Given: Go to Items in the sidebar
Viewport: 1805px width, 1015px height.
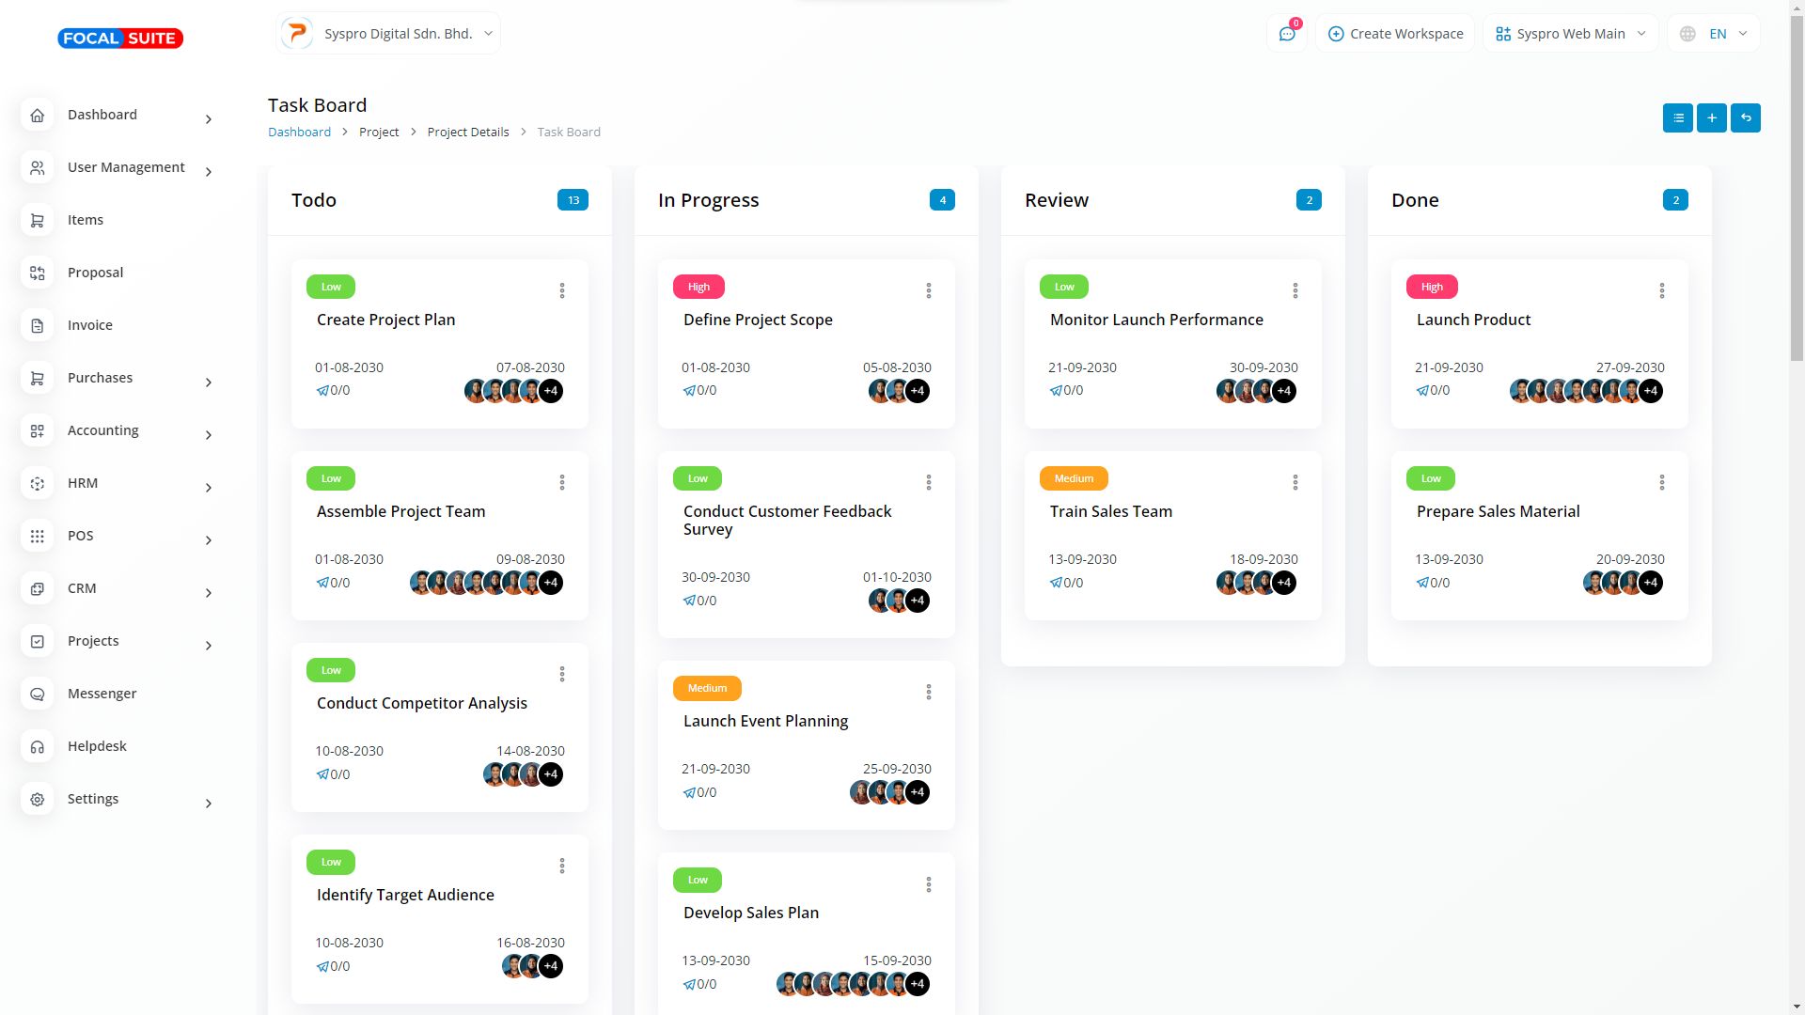Looking at the screenshot, I should 86,220.
